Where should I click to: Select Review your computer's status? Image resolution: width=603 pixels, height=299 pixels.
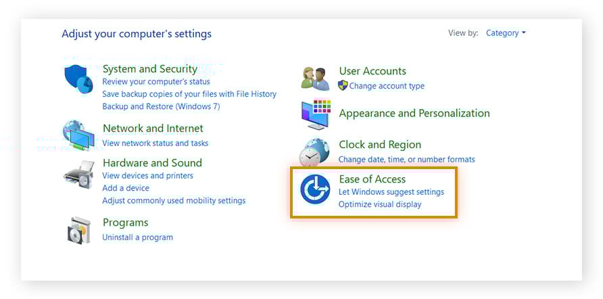156,82
